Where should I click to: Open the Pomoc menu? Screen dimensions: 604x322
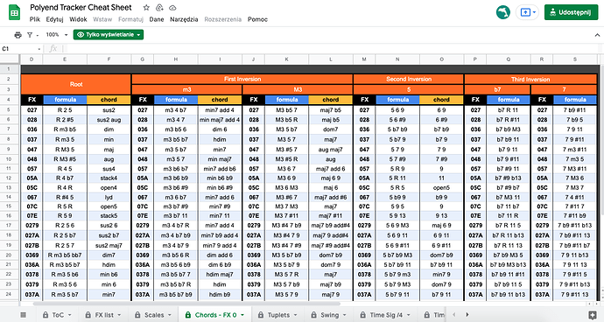click(257, 19)
